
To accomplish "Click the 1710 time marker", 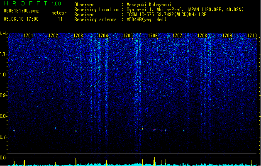I will tap(252, 36).
